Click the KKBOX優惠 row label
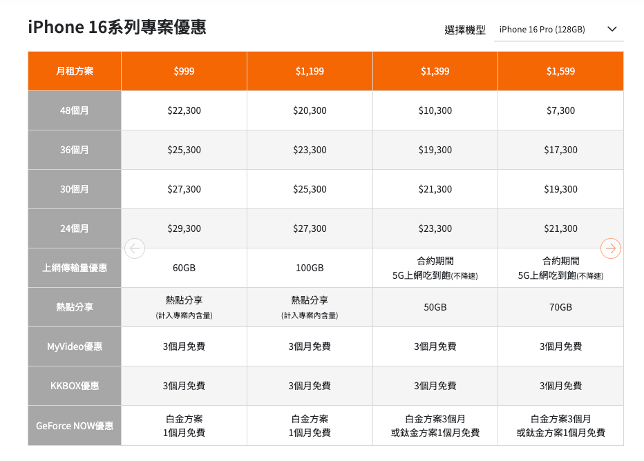This screenshot has height=461, width=644. (75, 386)
